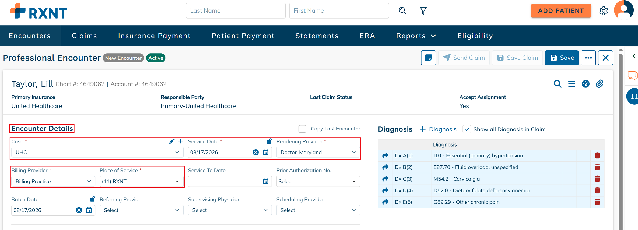The height and width of the screenshot is (230, 638).
Task: Click the blue 11 notification badge
Action: point(633,96)
